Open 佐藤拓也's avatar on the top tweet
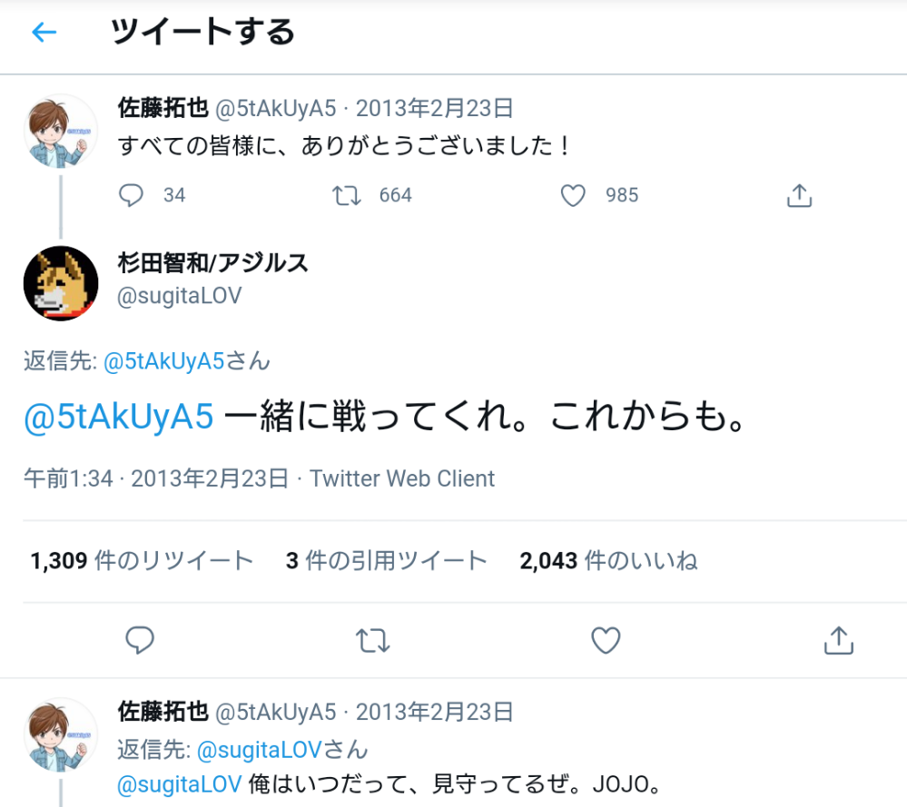Image resolution: width=907 pixels, height=807 pixels. tap(60, 131)
